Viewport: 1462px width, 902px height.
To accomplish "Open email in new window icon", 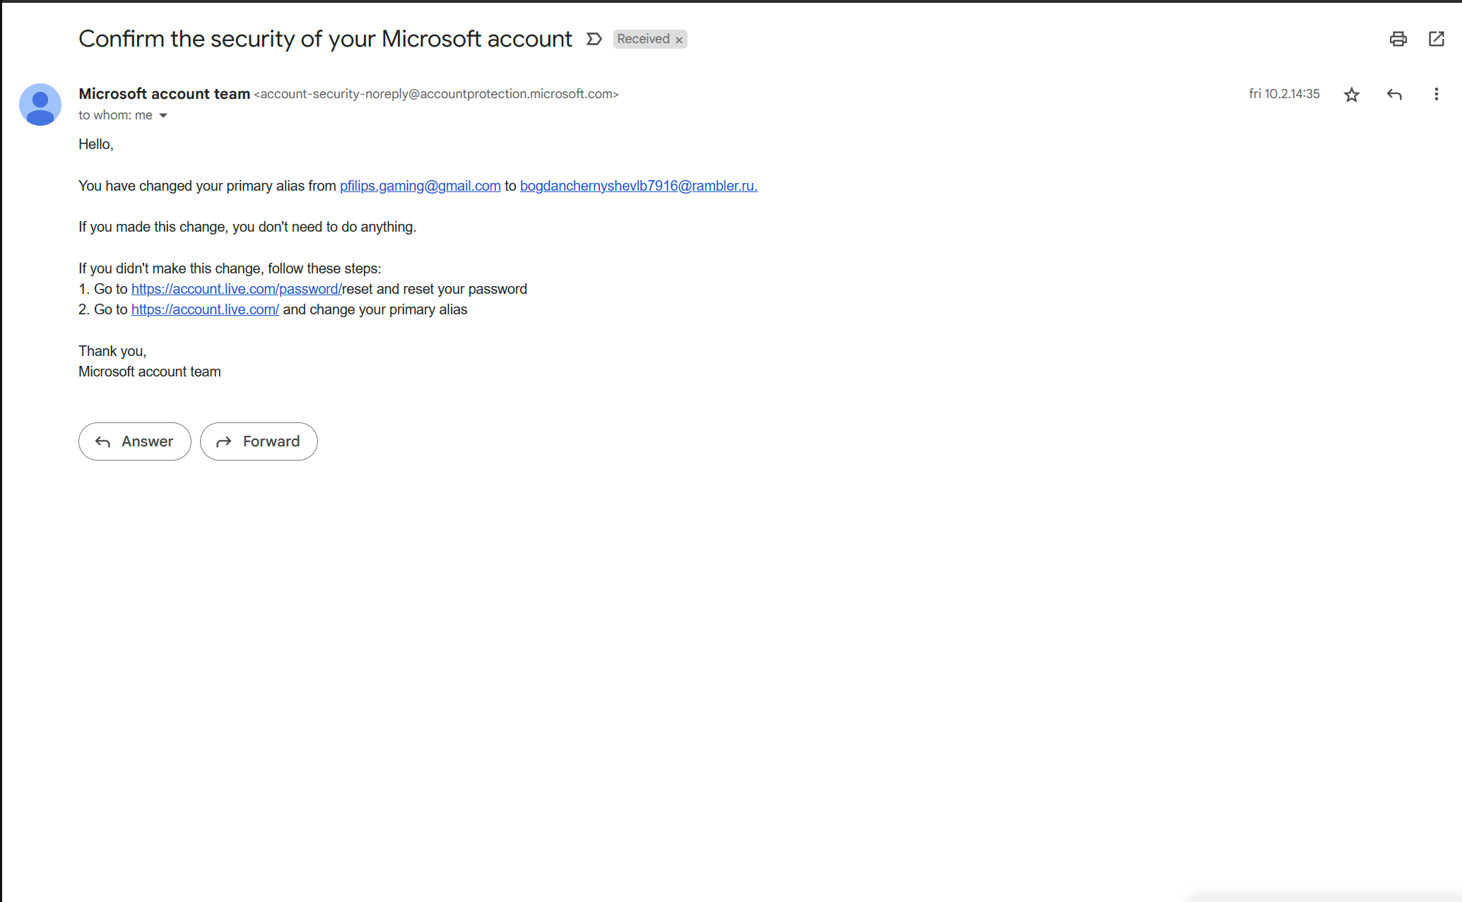I will pyautogui.click(x=1437, y=39).
